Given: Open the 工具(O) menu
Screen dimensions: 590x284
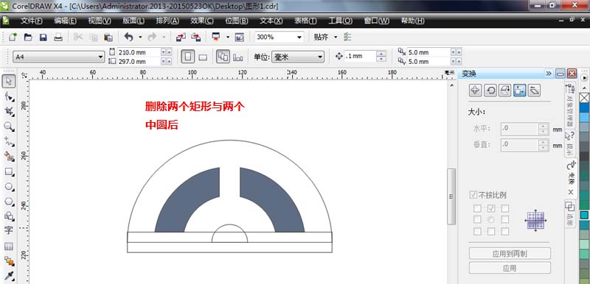Looking at the screenshot, I should click(341, 21).
